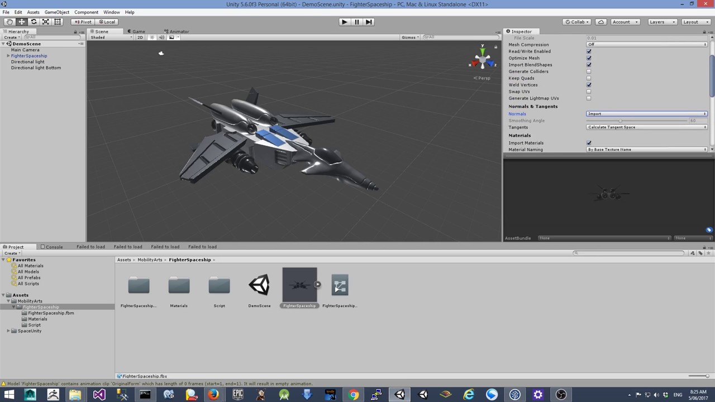The image size is (715, 402).
Task: Select Main Camera in Hierarchy
Action: pyautogui.click(x=25, y=50)
